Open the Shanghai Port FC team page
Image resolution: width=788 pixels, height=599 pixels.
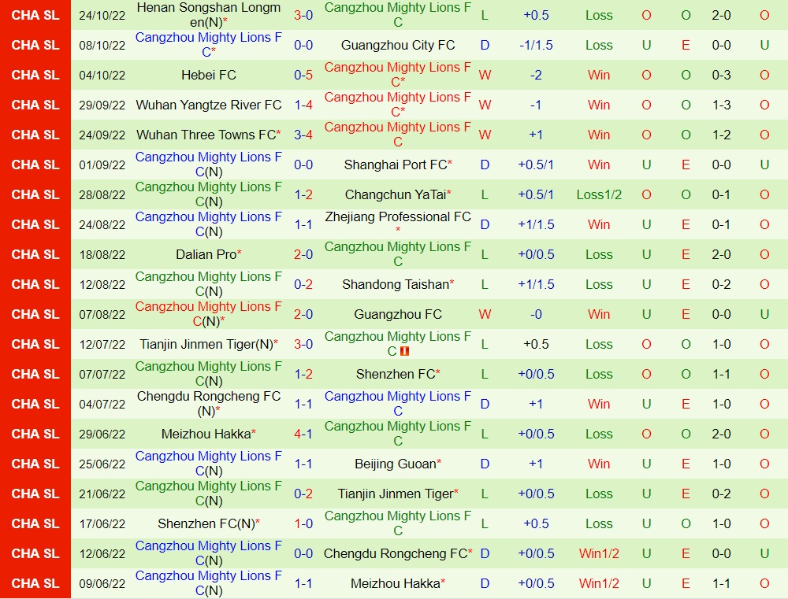396,165
